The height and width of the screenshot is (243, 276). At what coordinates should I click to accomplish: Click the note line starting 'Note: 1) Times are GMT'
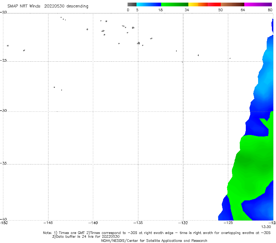tap(157, 233)
